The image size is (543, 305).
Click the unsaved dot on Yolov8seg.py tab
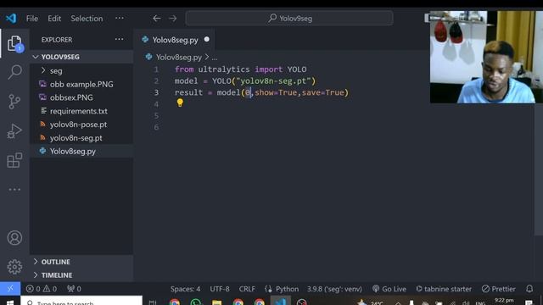207,40
